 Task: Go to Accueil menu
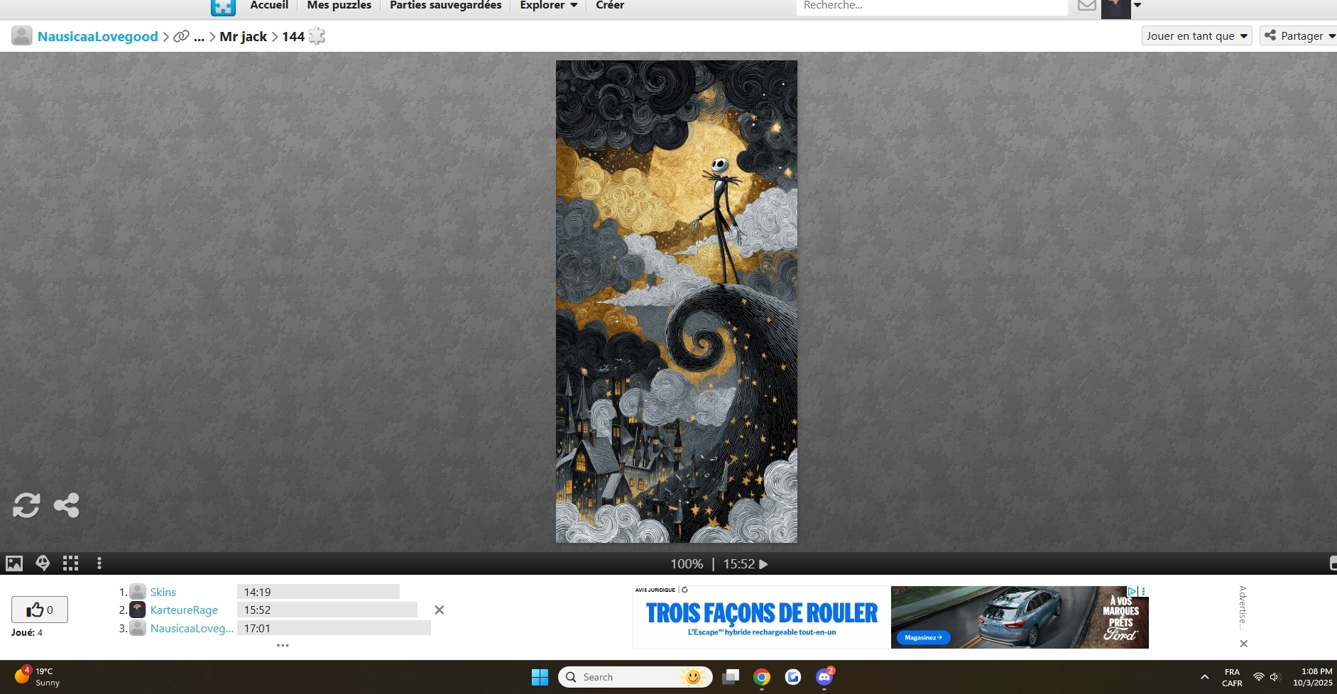coord(269,5)
